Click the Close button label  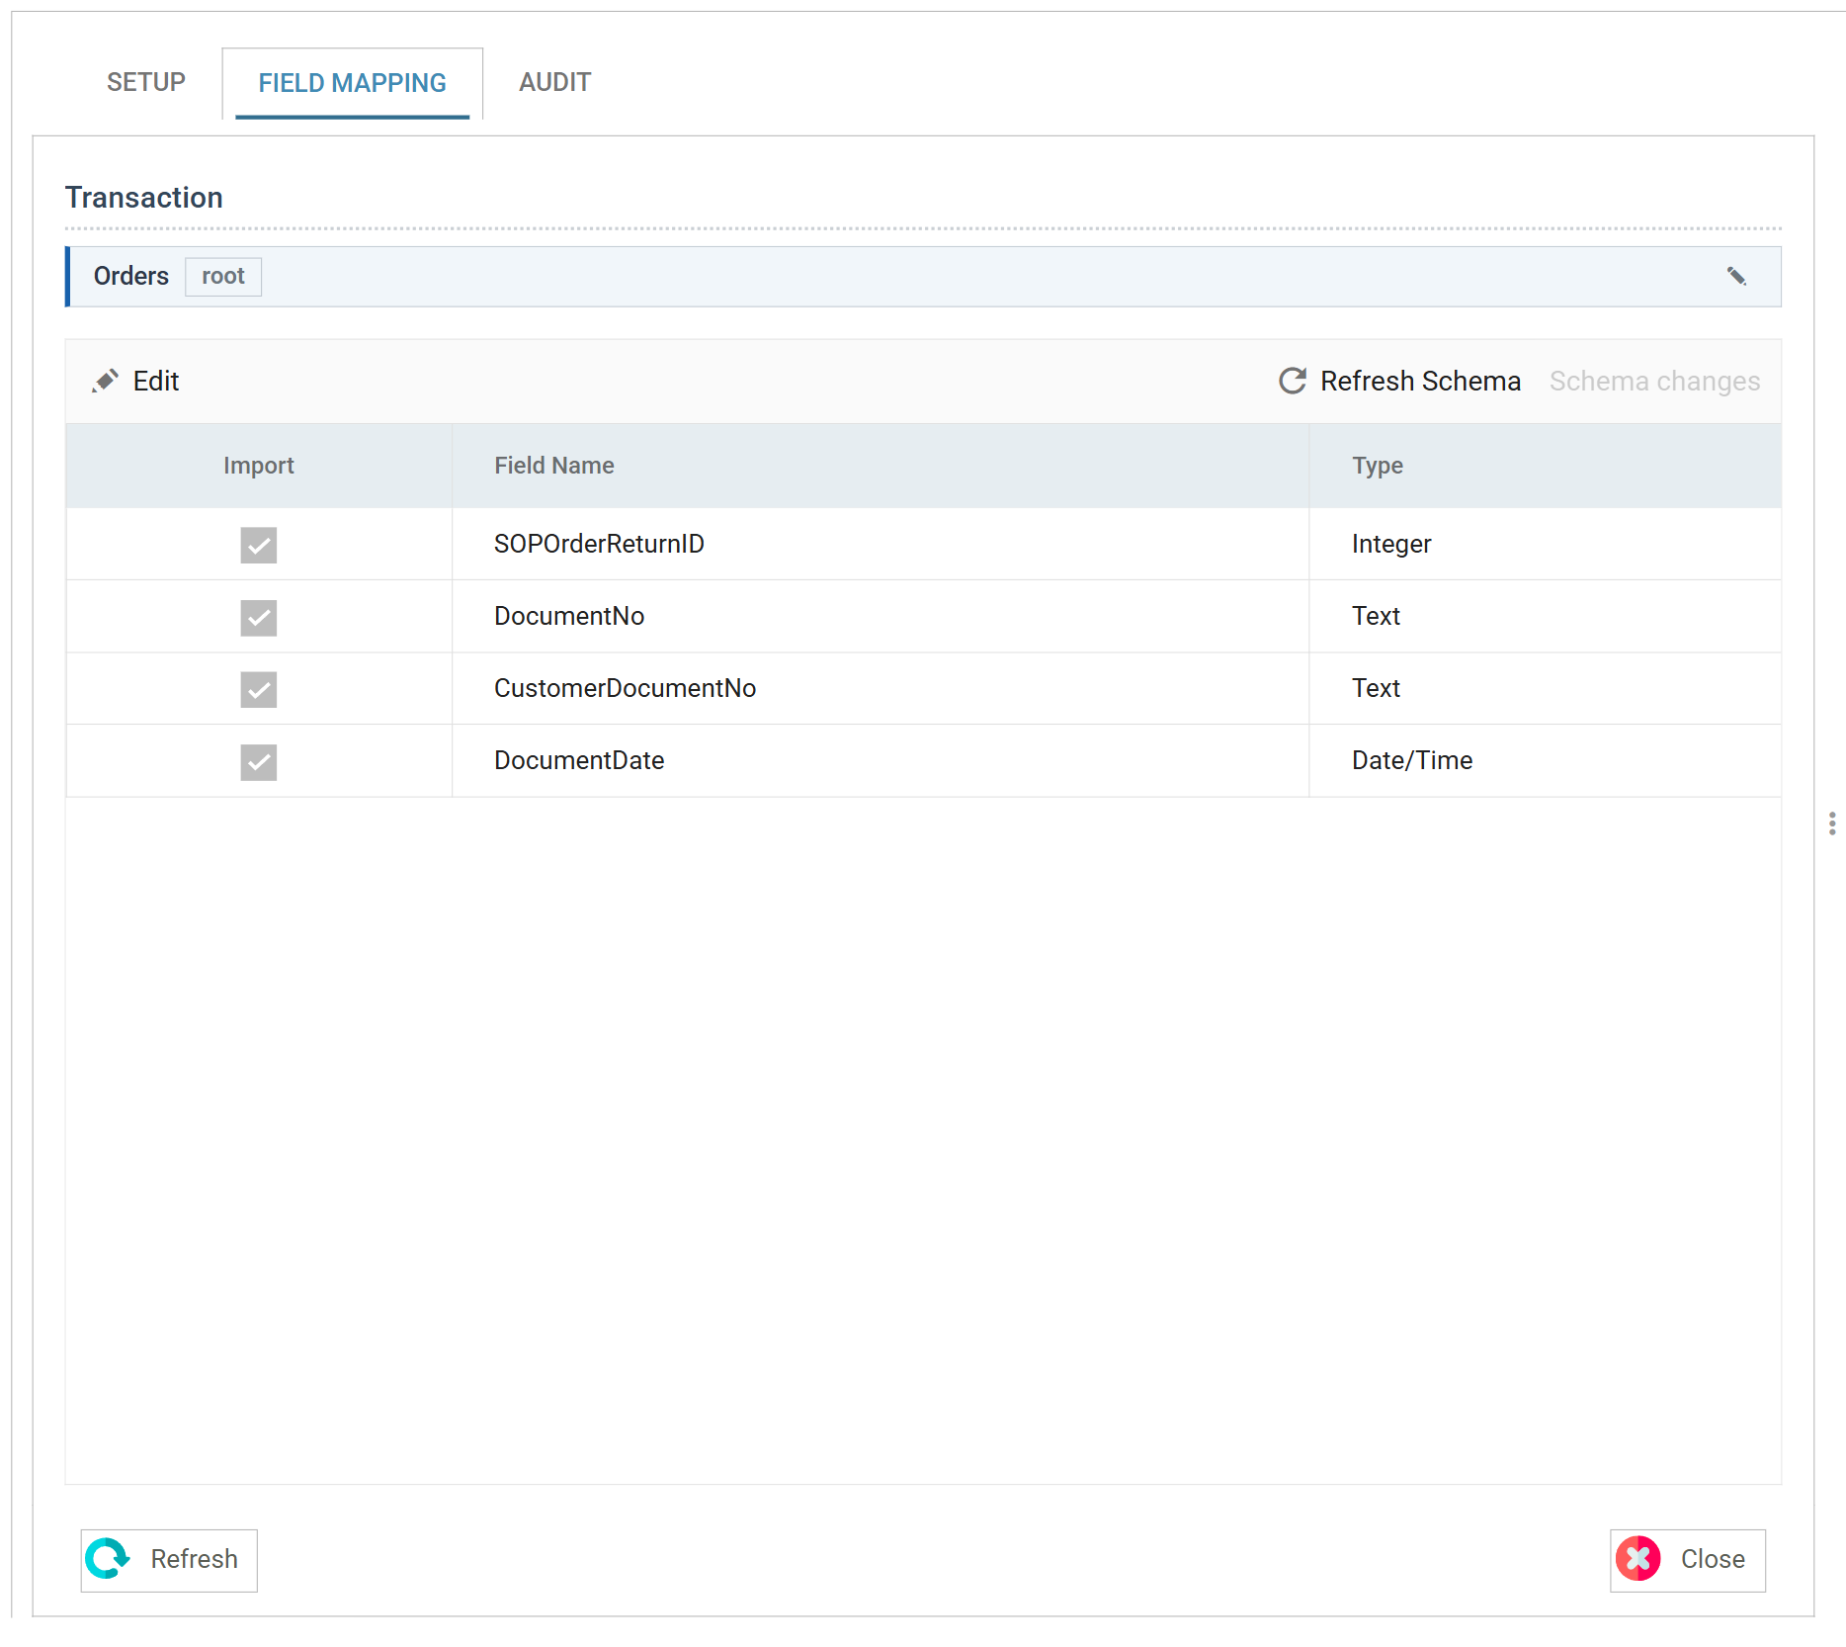1713,1559
